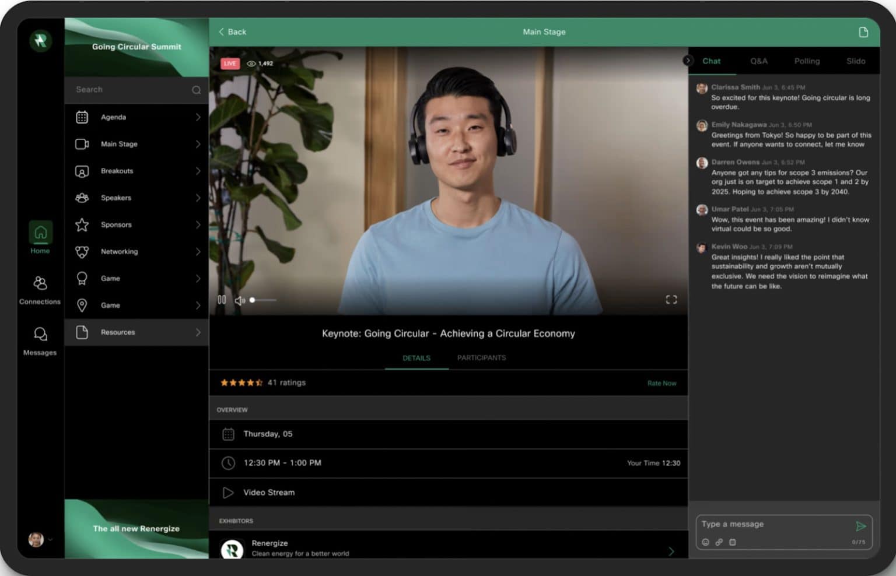The width and height of the screenshot is (896, 576).
Task: Pause the live keynote video
Action: coord(222,300)
